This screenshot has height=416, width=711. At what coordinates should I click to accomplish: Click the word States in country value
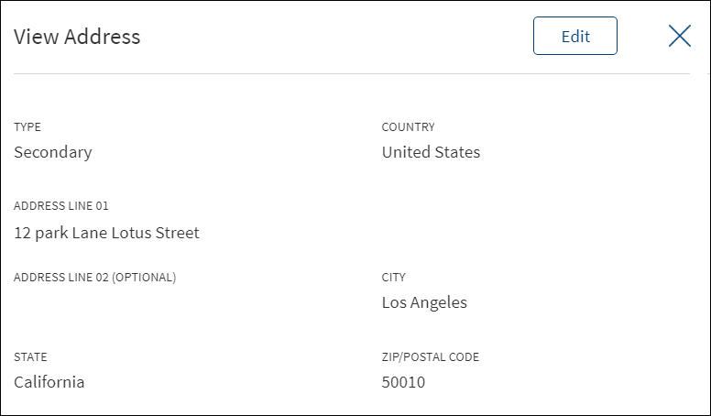coord(457,152)
